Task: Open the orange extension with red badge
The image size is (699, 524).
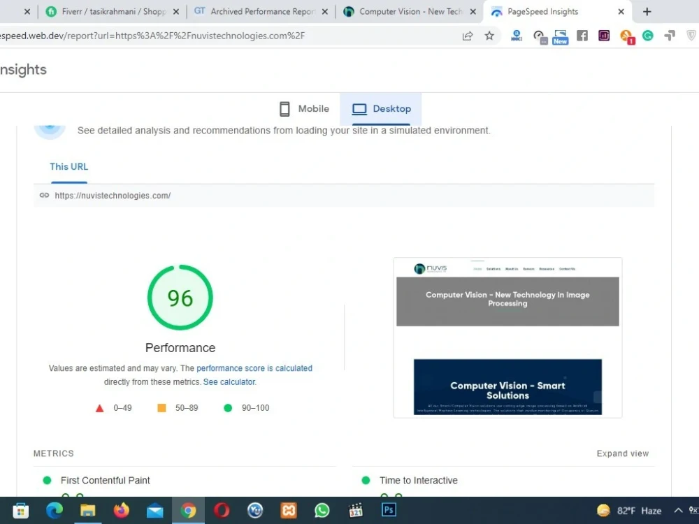Action: click(627, 36)
